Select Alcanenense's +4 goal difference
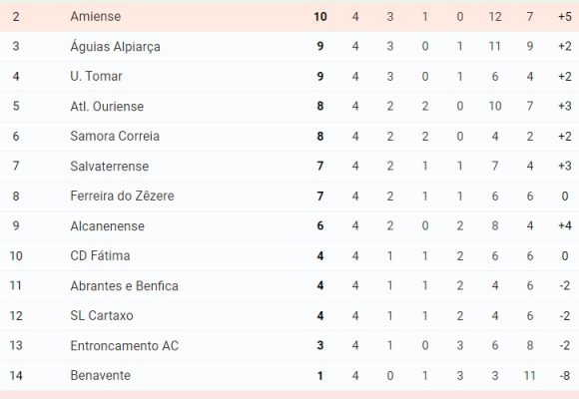579x399 pixels. 565,225
